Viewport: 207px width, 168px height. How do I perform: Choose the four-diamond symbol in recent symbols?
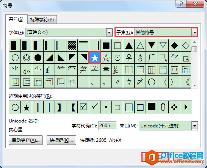(174, 107)
